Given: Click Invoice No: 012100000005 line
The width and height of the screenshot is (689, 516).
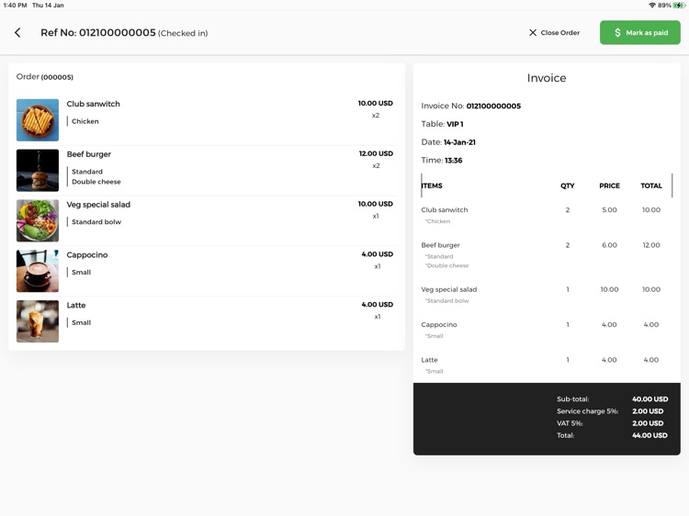Looking at the screenshot, I should tap(471, 106).
